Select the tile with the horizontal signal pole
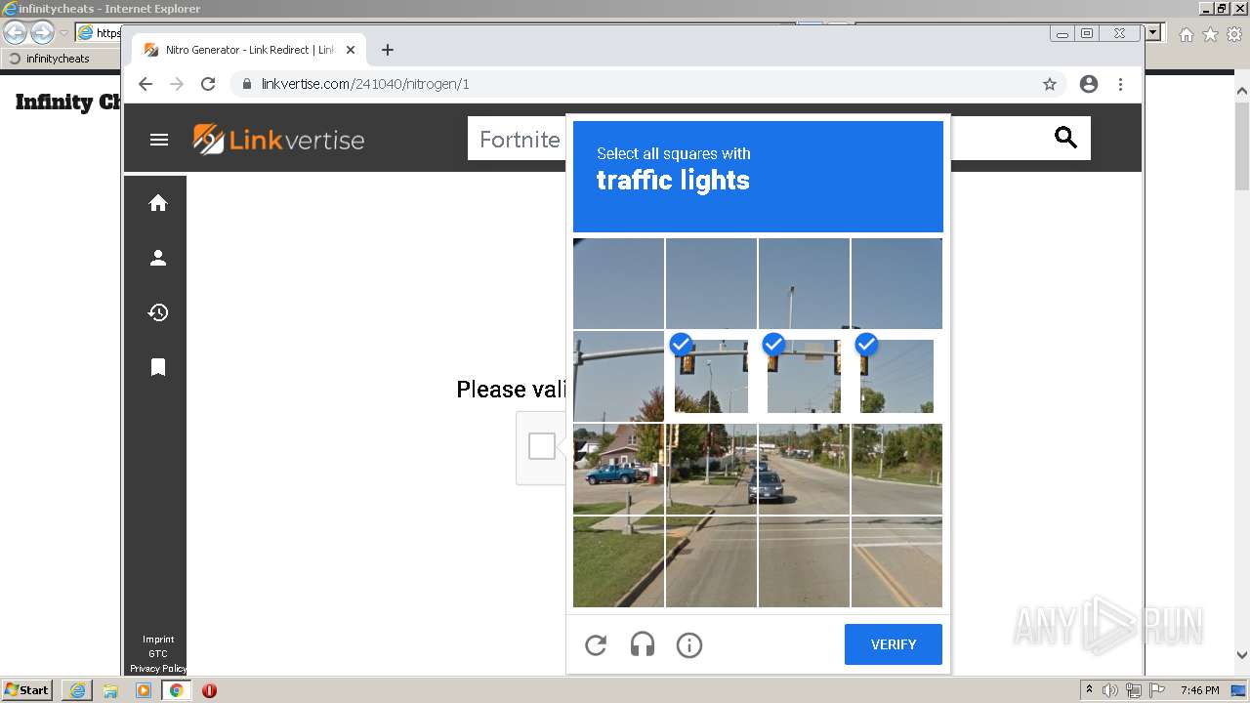This screenshot has width=1250, height=703. (x=618, y=377)
